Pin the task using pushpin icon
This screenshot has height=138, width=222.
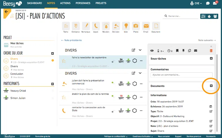coord(183,50)
